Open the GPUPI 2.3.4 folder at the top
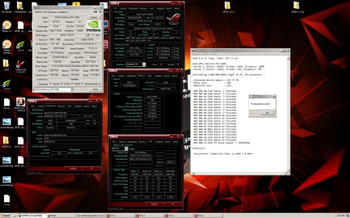Viewport: 350px width, 218px height. pyautogui.click(x=228, y=7)
